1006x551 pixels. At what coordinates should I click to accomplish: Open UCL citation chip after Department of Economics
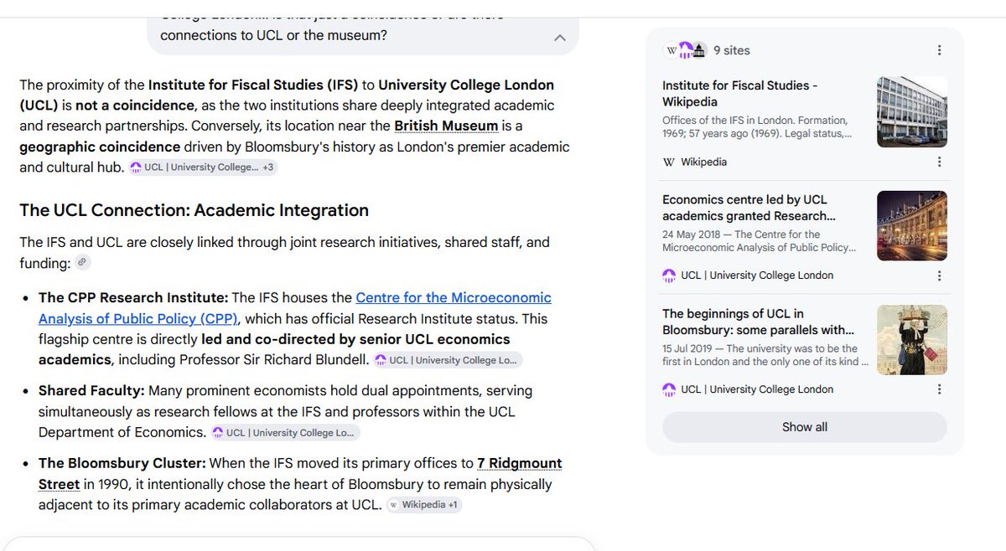tap(285, 433)
